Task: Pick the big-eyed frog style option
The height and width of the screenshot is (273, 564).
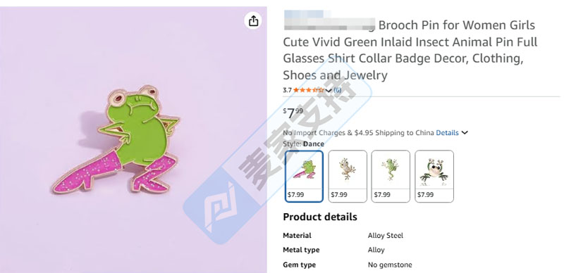Action: [434, 177]
